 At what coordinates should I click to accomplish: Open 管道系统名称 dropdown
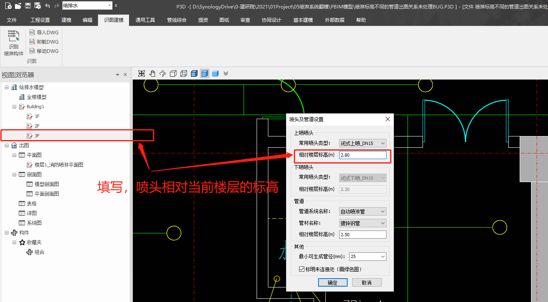click(383, 211)
